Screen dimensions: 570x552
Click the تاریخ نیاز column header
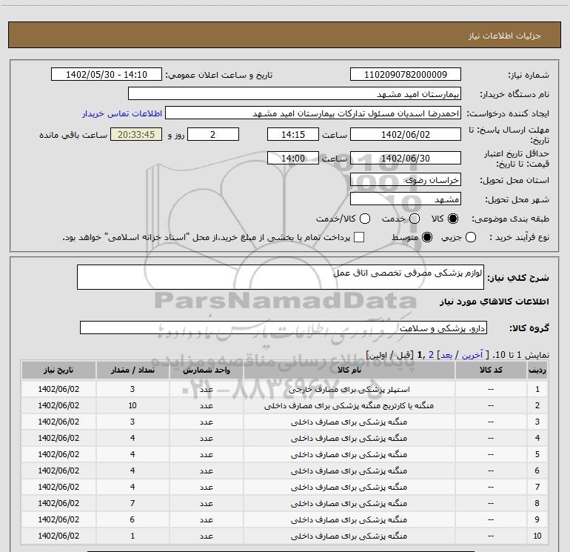pos(58,370)
